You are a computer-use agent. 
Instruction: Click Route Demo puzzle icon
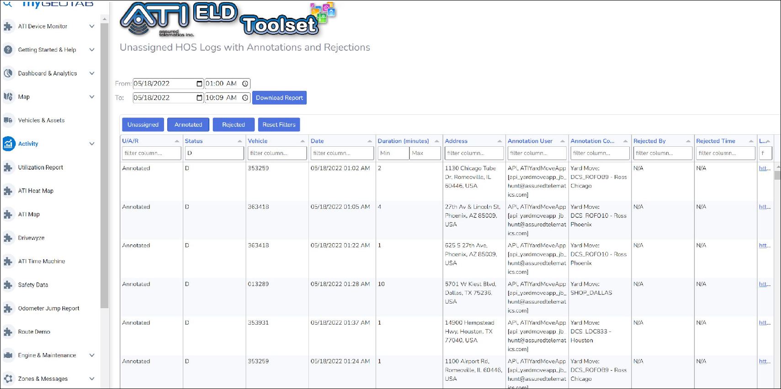[x=8, y=332]
